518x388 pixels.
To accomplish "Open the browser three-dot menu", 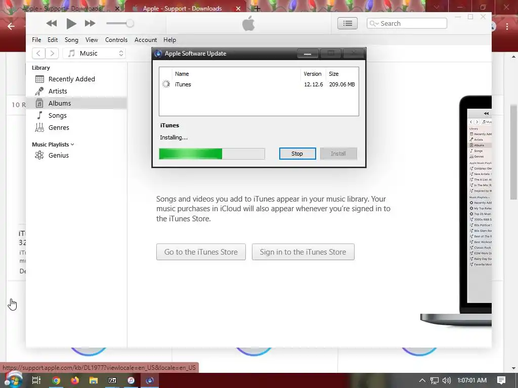I will 507,26.
